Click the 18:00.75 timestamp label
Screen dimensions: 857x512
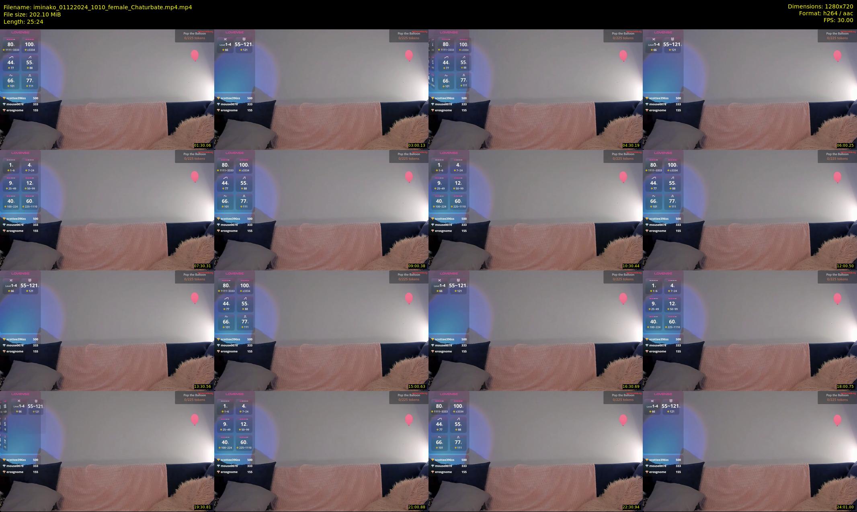(x=845, y=387)
